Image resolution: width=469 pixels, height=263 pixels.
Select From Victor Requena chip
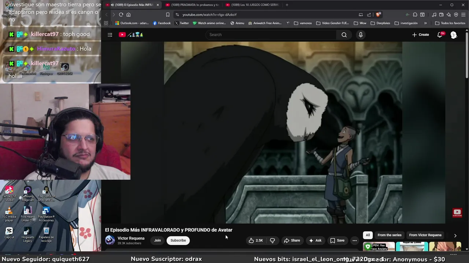point(425,235)
